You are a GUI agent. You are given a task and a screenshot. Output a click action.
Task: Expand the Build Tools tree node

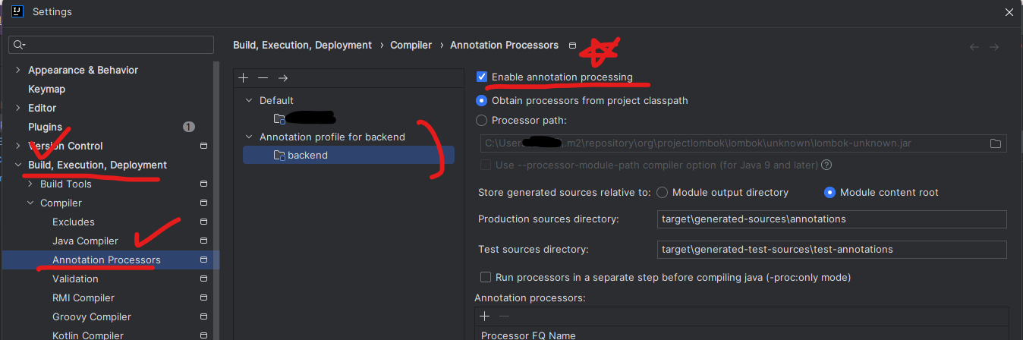pyautogui.click(x=30, y=184)
